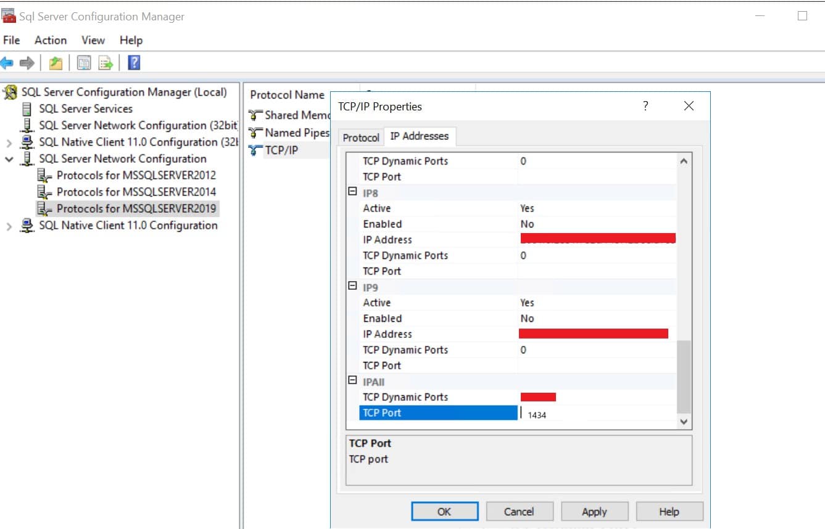
Task: Click the SQL Server Services tree icon
Action: [27, 109]
